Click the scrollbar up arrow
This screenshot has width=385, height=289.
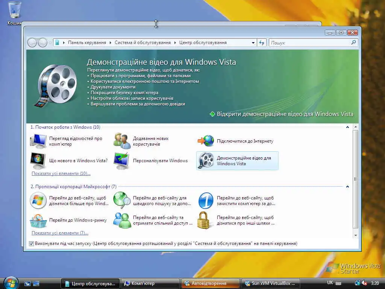click(355, 127)
